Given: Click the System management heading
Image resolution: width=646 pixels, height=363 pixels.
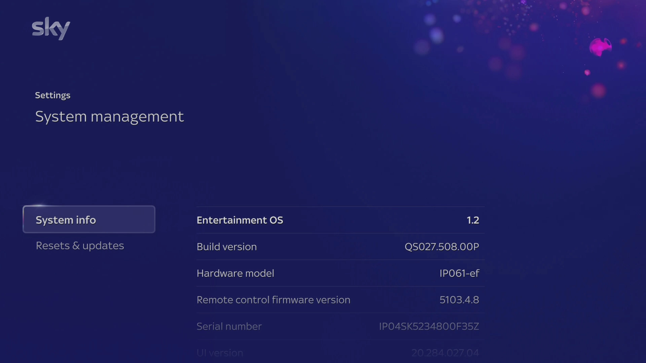Looking at the screenshot, I should pyautogui.click(x=109, y=117).
